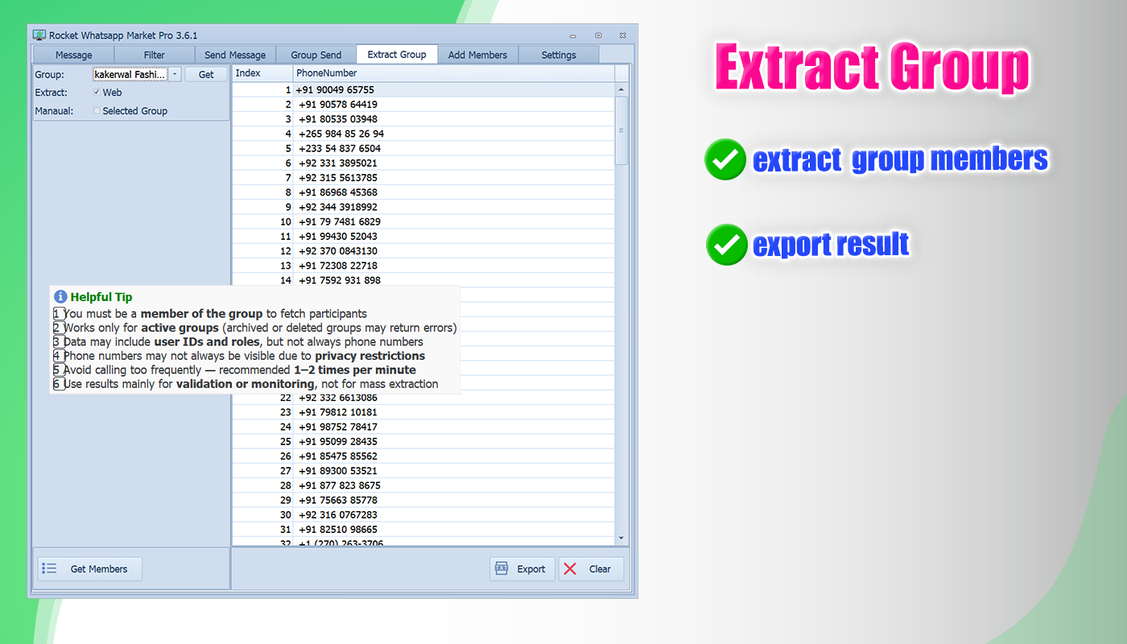Click the Rocket Whatsapp Market app icon
Screen dimensions: 1127x644
(39, 35)
